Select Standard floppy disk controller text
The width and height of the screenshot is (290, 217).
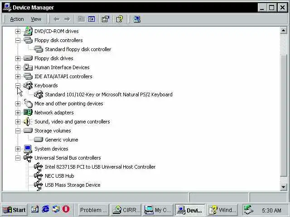point(78,49)
